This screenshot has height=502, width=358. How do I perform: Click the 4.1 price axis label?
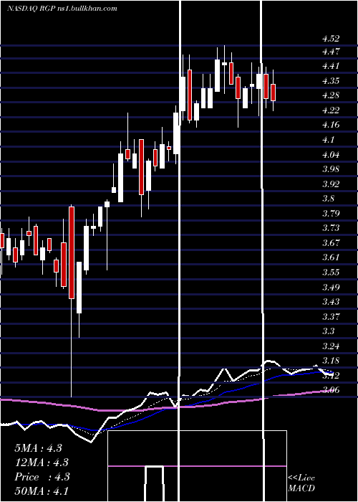click(x=328, y=140)
